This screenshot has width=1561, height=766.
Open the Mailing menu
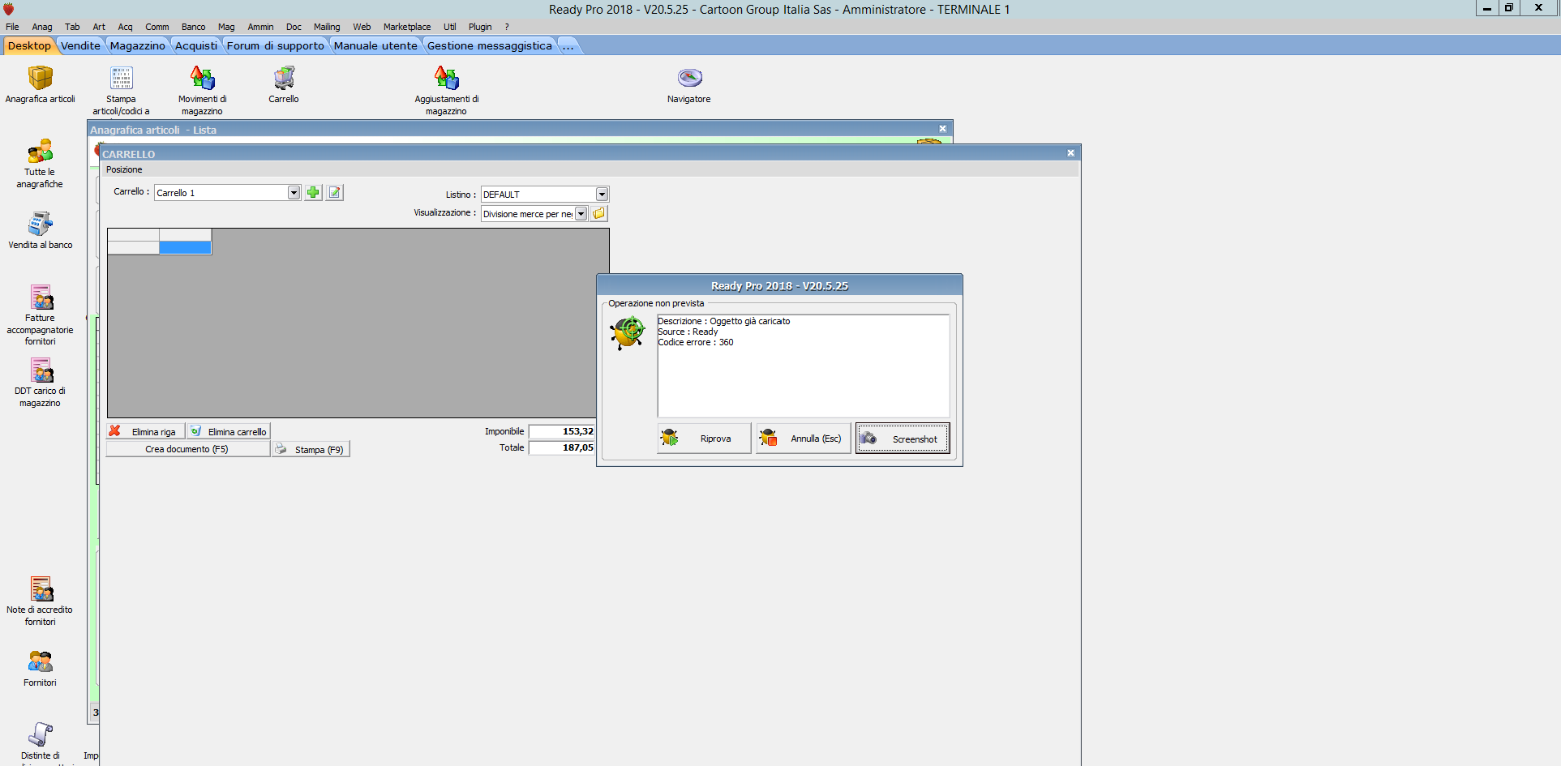click(327, 27)
